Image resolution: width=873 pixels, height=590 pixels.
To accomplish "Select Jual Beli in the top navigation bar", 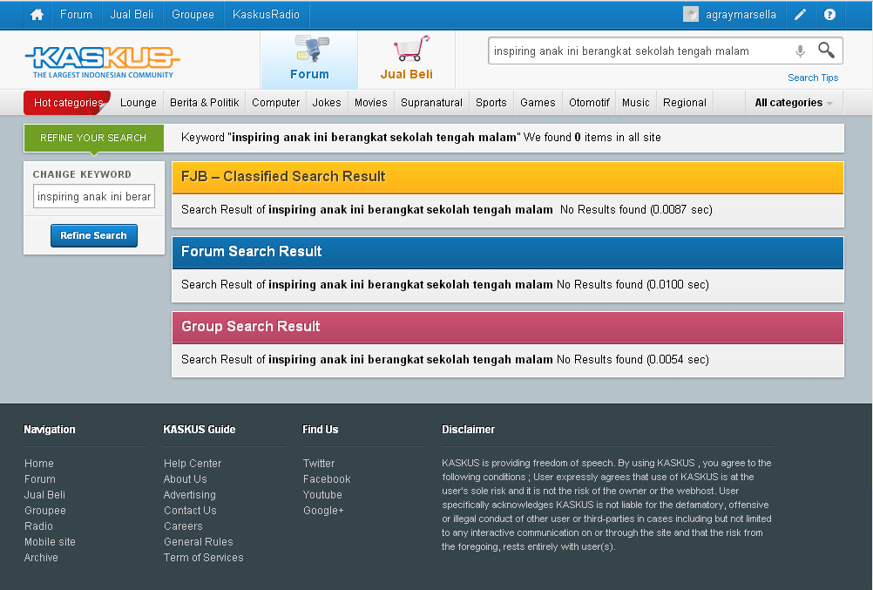I will click(132, 15).
